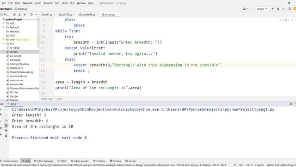Click collapse all icon in Project panel
Viewport: 296px width, 167px height.
pos(25,14)
